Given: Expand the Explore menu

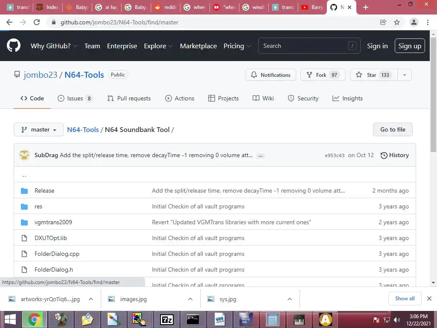Looking at the screenshot, I should 158,46.
